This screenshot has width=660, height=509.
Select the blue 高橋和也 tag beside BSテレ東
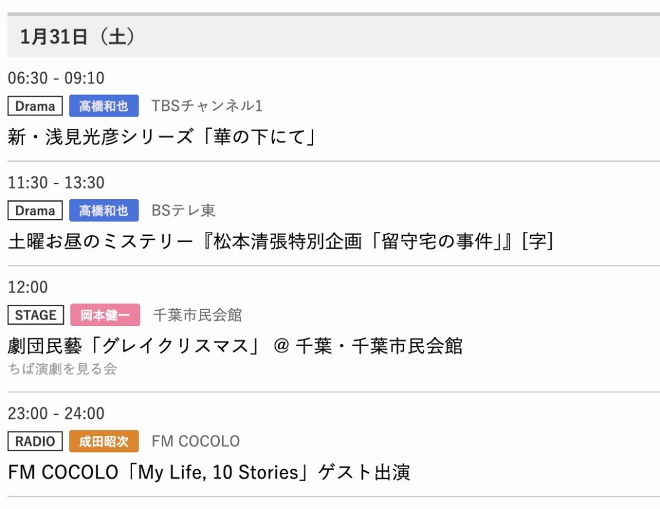[104, 211]
